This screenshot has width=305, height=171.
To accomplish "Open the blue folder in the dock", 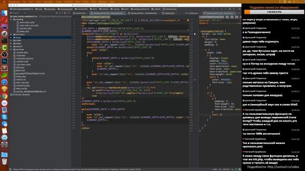I will [4, 154].
